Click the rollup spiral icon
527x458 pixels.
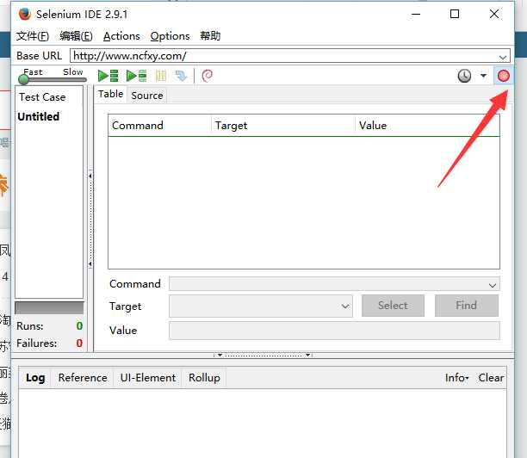coord(207,76)
